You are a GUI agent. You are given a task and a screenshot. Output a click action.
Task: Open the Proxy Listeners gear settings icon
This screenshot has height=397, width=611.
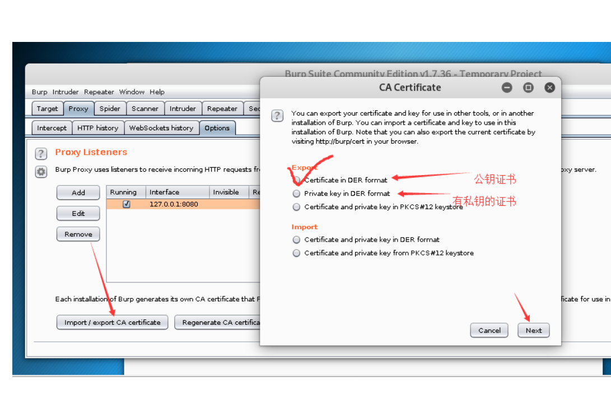(x=41, y=172)
